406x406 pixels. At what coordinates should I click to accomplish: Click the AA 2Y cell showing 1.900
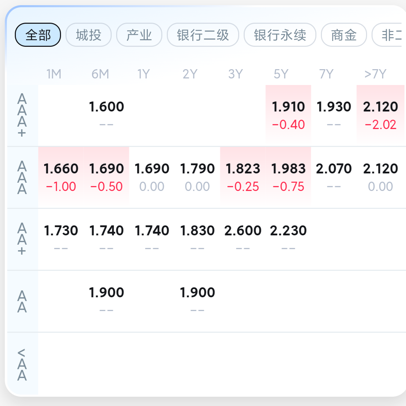[197, 301]
